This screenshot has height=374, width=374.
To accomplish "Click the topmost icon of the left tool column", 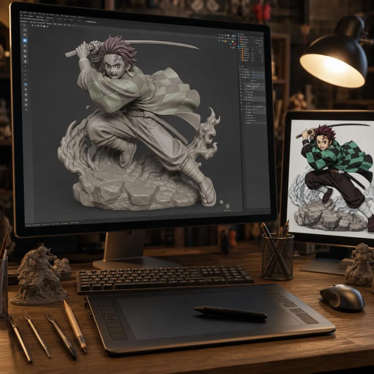I will click(x=25, y=25).
